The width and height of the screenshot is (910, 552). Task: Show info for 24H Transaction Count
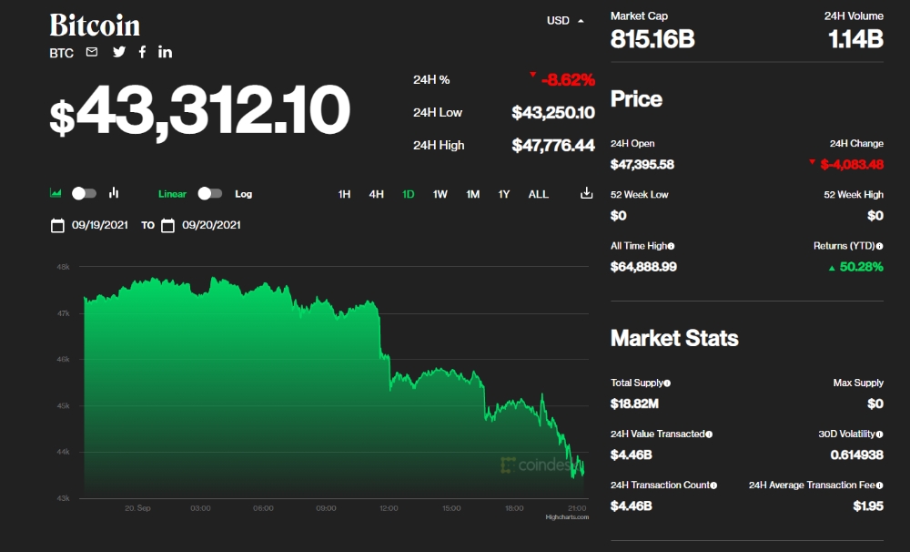click(x=713, y=486)
